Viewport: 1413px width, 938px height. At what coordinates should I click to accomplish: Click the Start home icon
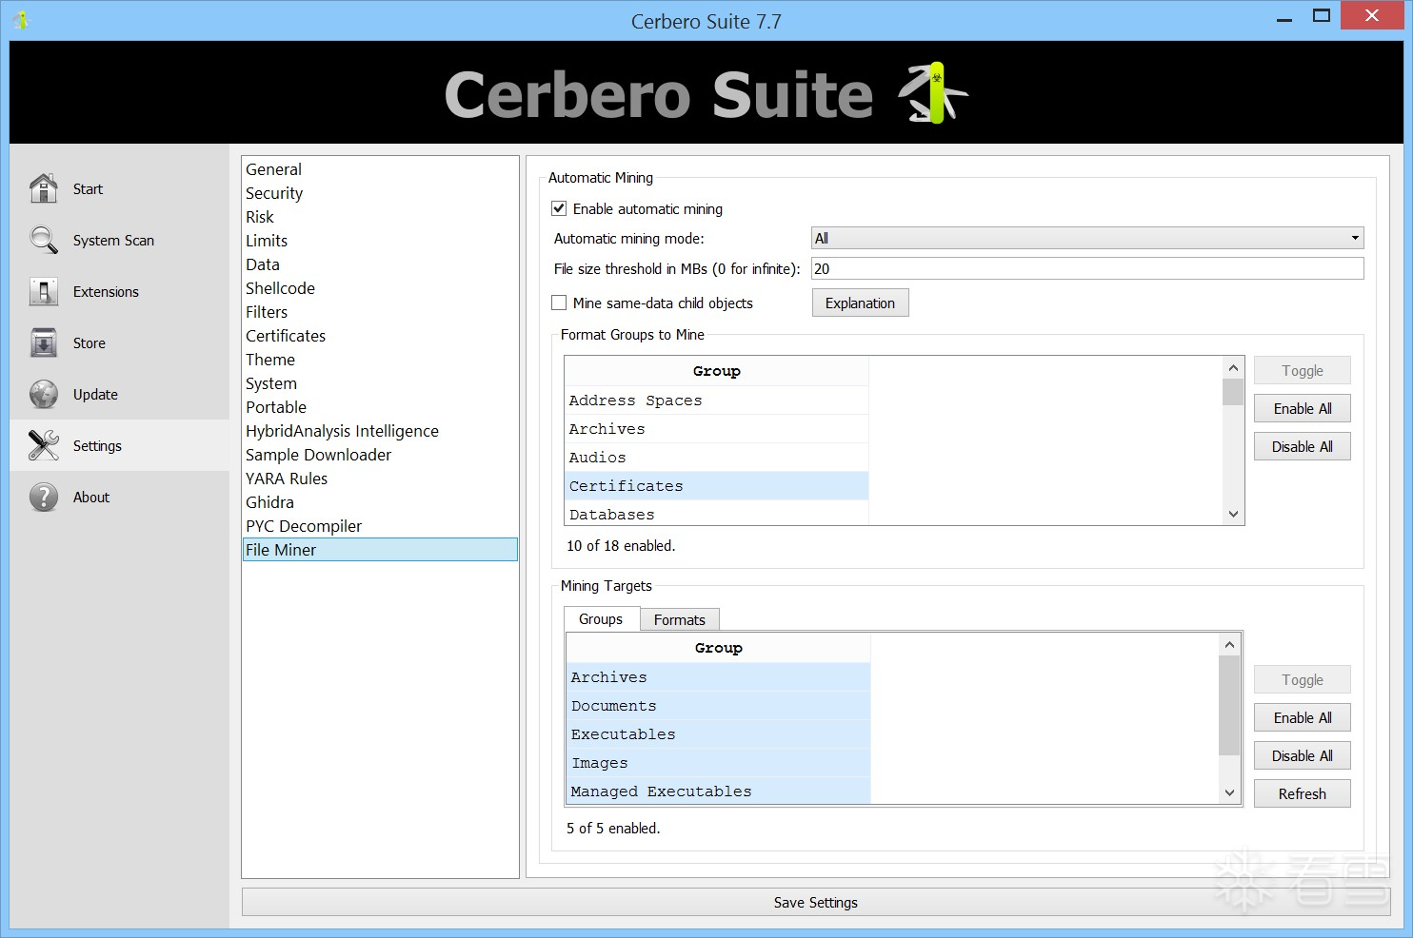(x=44, y=188)
